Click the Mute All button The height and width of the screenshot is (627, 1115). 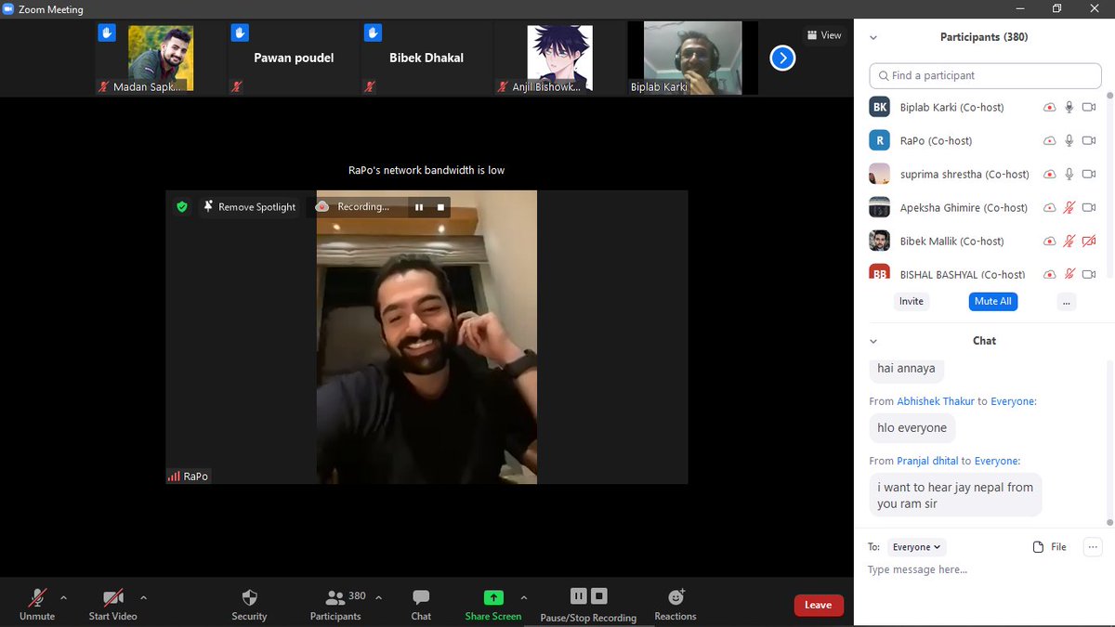click(992, 301)
